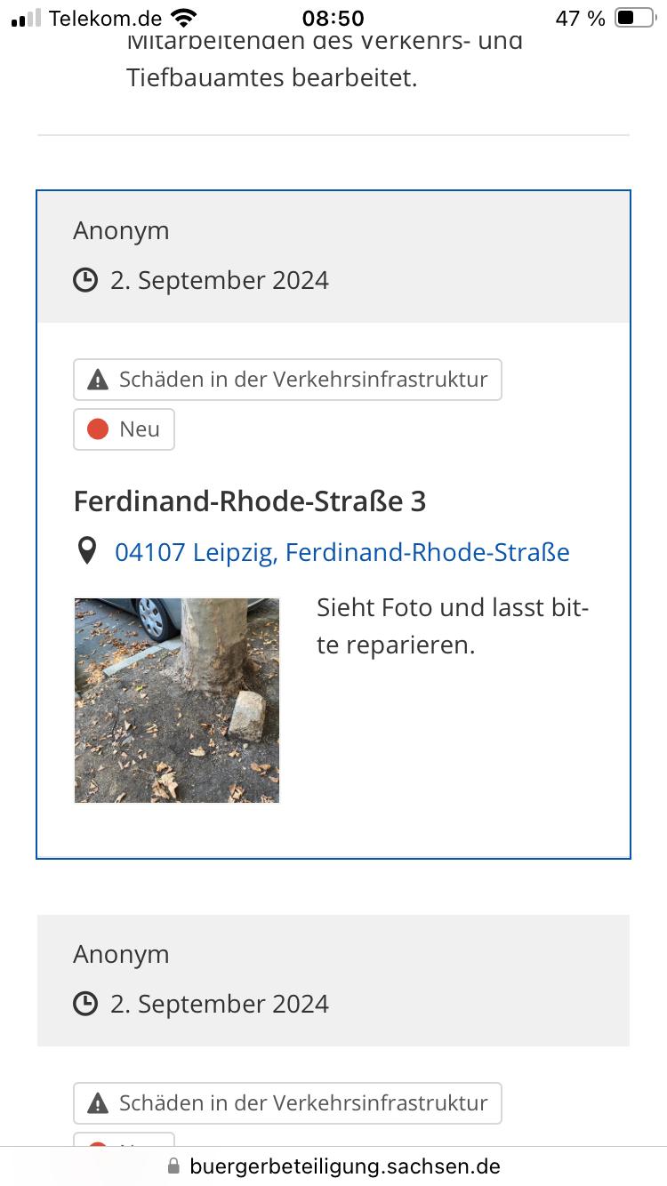Image resolution: width=667 pixels, height=1186 pixels.
Task: Select the second Schäden in der Verkehrsinfrastruktur tag
Action: click(x=287, y=1103)
